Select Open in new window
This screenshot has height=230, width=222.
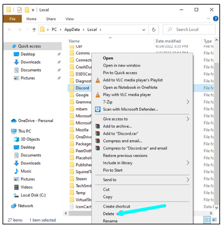(122, 66)
